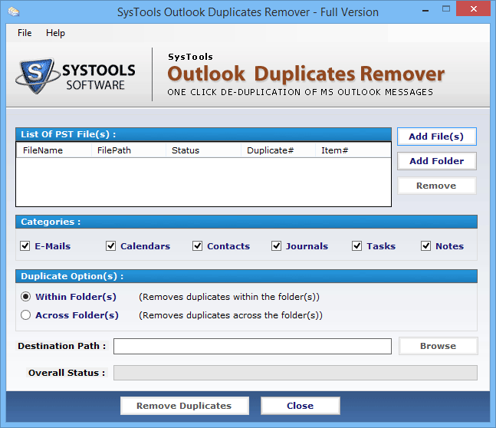Click the 'Destination Path :' label
Image resolution: width=496 pixels, height=428 pixels.
[x=61, y=346]
